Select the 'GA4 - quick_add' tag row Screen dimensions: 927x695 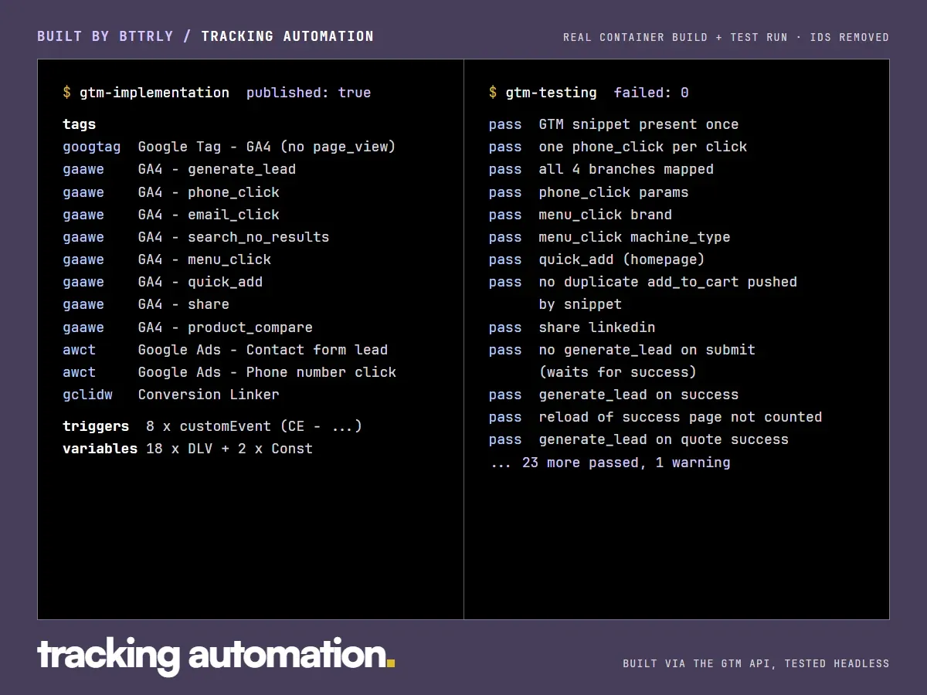pyautogui.click(x=162, y=282)
